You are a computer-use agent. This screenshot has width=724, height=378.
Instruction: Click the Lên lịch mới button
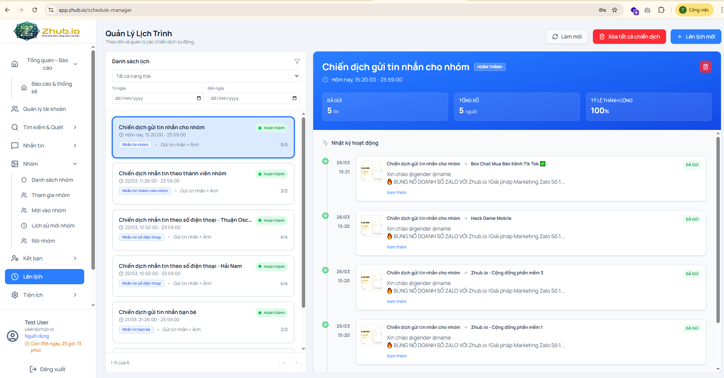(696, 37)
